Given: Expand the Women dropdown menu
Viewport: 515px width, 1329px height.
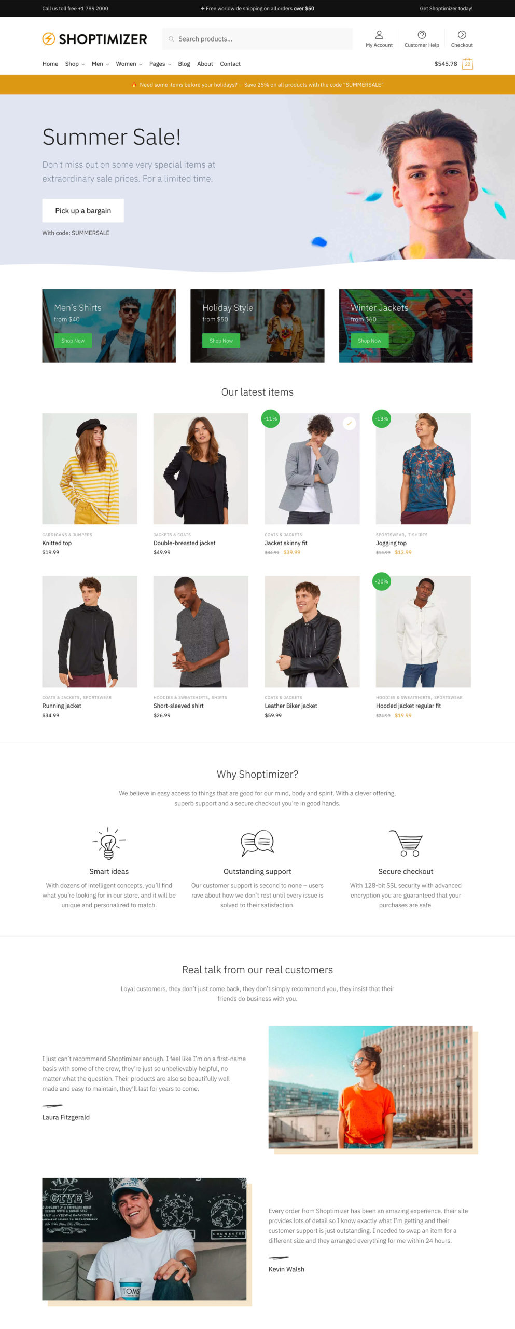Looking at the screenshot, I should [129, 64].
